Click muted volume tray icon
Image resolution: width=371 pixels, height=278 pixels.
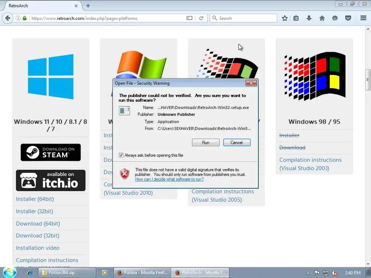(x=334, y=273)
